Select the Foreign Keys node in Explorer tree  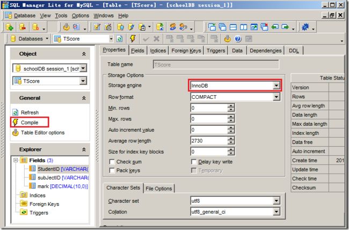coord(44,204)
